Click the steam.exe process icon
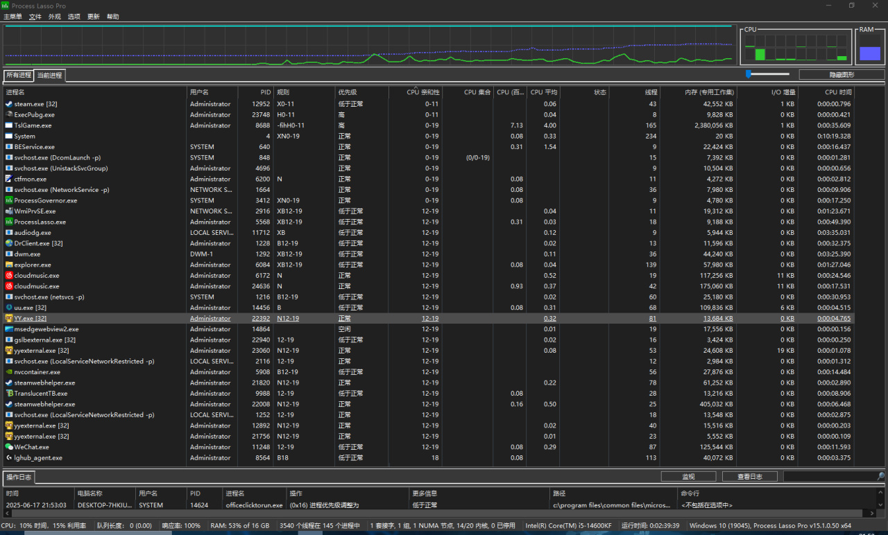Screen dimensions: 888x535 pyautogui.click(x=9, y=104)
